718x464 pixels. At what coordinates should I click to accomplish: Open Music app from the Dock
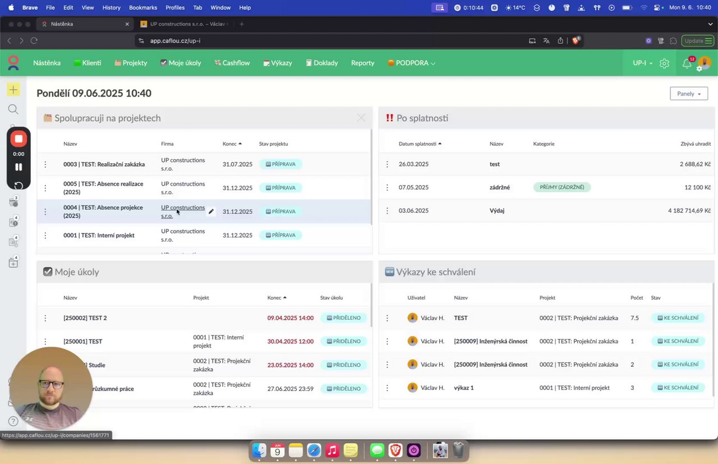333,450
